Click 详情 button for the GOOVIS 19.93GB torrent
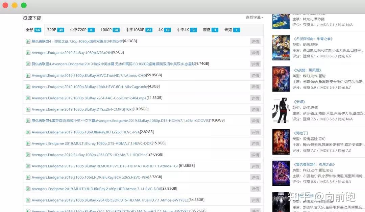Screen dimensions: 365x212 255,121
